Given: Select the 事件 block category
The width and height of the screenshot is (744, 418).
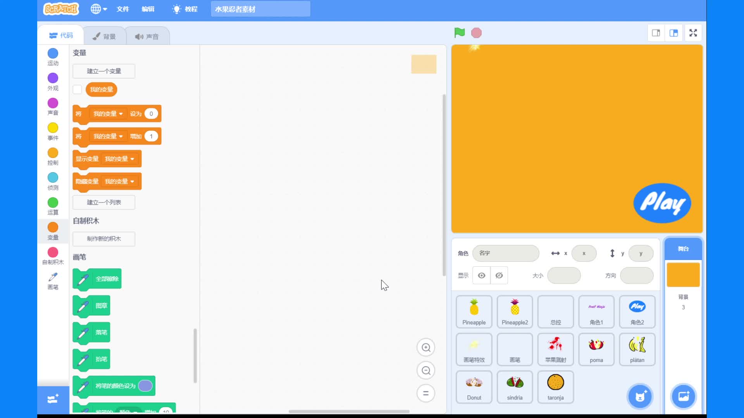Looking at the screenshot, I should (53, 132).
